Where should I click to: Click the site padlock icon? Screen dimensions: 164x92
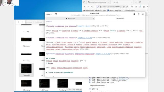coord(101,7)
